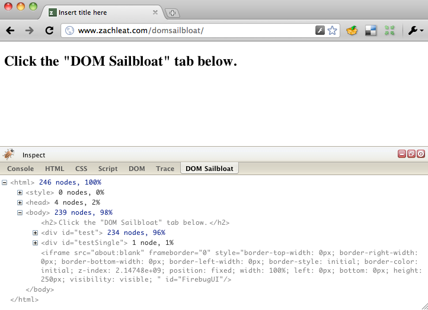The width and height of the screenshot is (428, 310).
Task: Select the iframe FirebugUI element text
Action: pyautogui.click(x=231, y=266)
